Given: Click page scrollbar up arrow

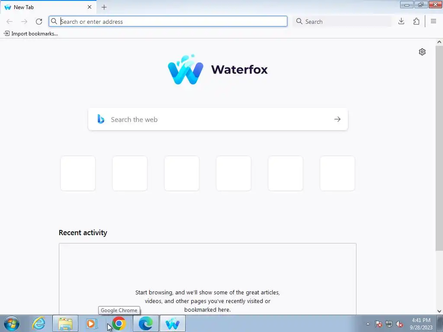Looking at the screenshot, I should pyautogui.click(x=439, y=42).
